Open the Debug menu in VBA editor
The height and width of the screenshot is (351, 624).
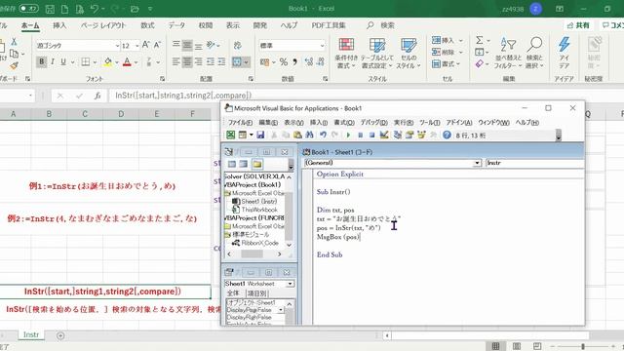pyautogui.click(x=373, y=122)
